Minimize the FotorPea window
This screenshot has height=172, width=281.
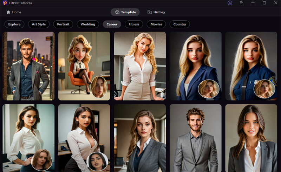(253, 3)
